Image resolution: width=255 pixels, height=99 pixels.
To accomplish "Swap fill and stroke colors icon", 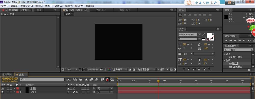I will pyautogui.click(x=213, y=34).
